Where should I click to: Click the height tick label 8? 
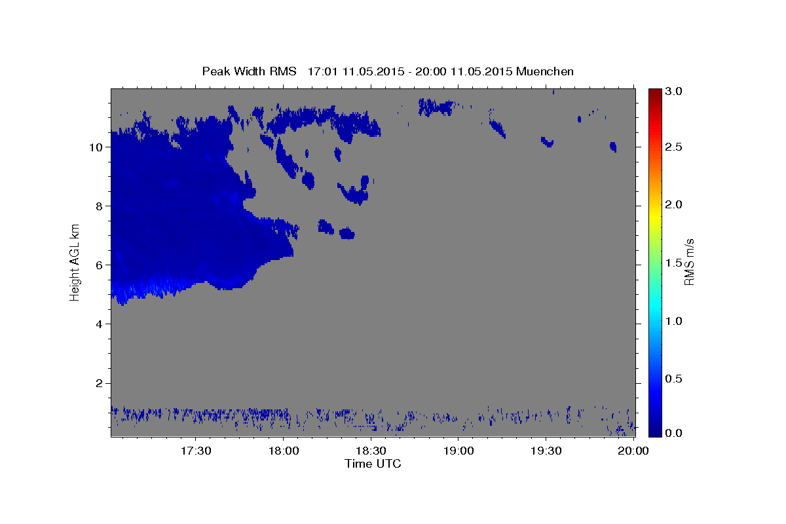click(x=99, y=206)
